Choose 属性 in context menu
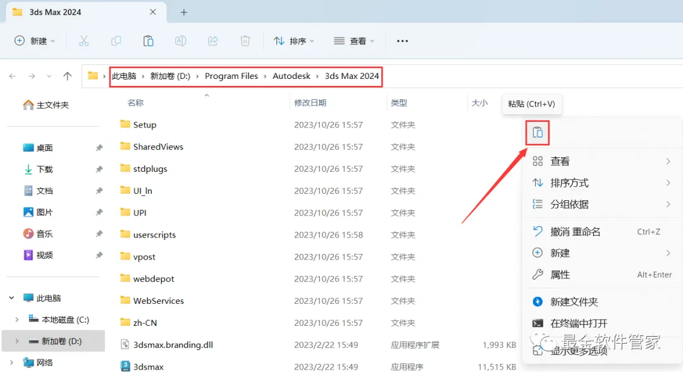This screenshot has height=372, width=683. click(601, 275)
